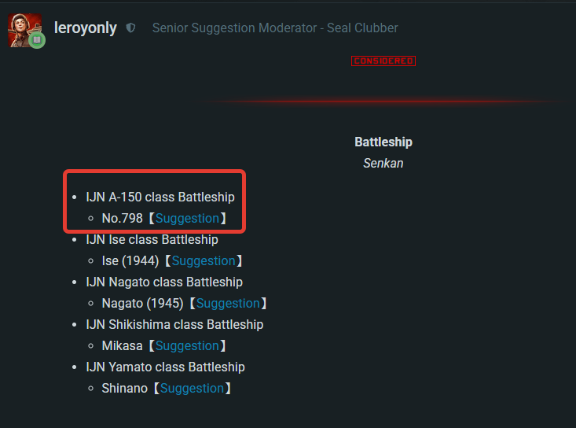Click the red CONSIDERED stamp image
The height and width of the screenshot is (428, 576).
(x=383, y=61)
